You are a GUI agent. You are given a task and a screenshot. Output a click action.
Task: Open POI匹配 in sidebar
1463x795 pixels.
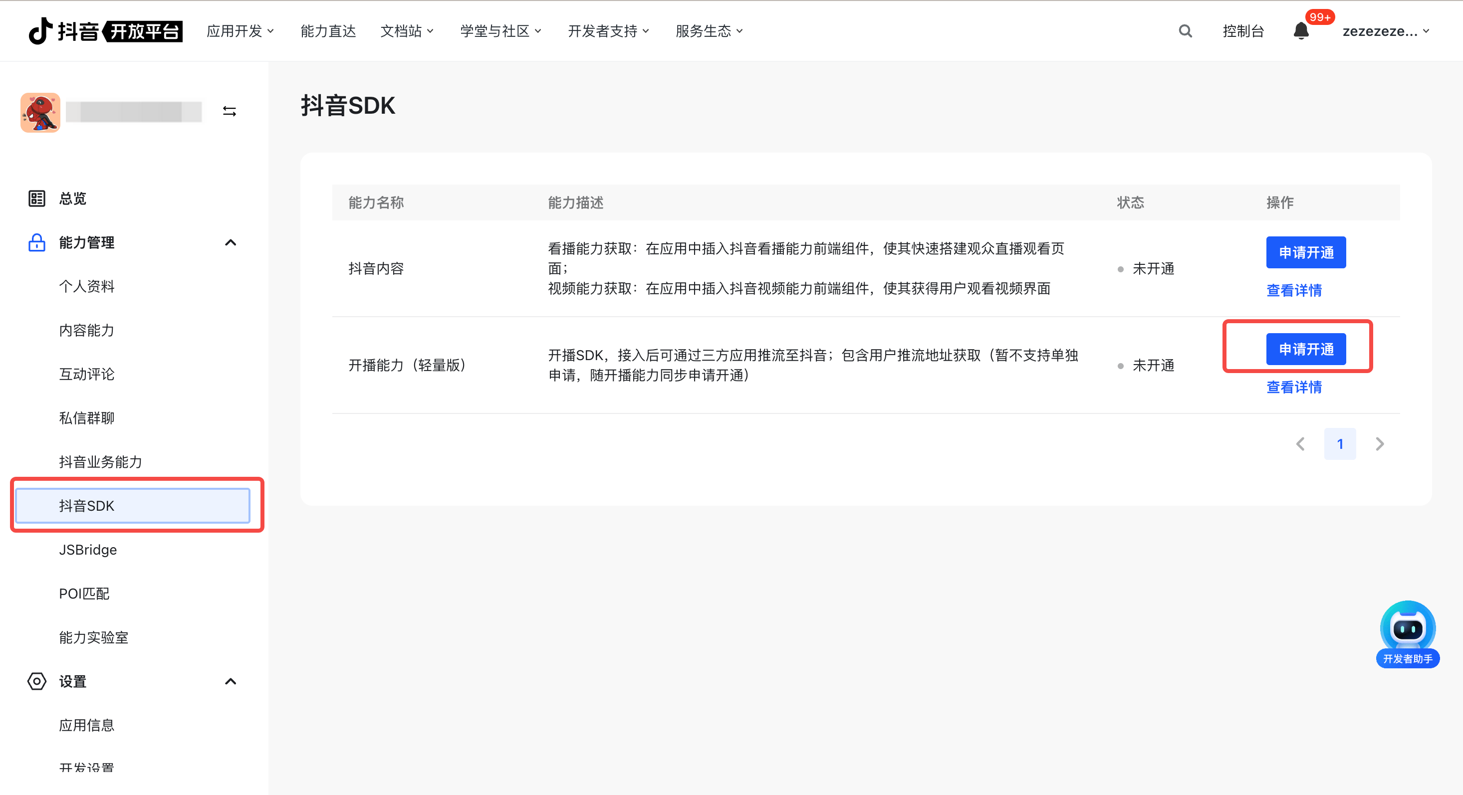[84, 594]
